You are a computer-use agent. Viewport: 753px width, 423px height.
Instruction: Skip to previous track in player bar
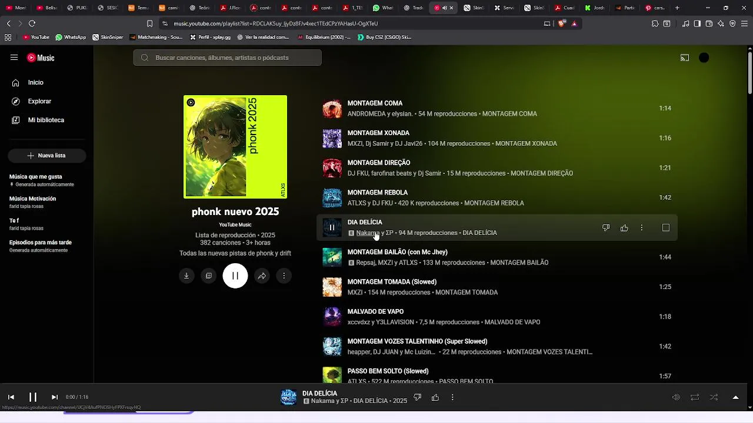pyautogui.click(x=11, y=397)
